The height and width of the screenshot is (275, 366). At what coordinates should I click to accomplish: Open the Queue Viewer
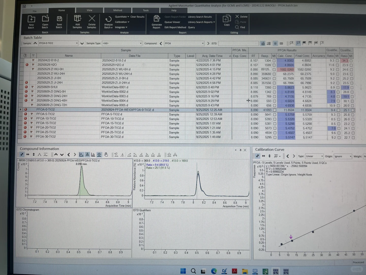pyautogui.click(x=172, y=22)
